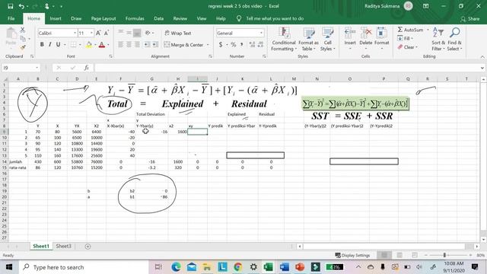The image size is (487, 274).
Task: Open the font name Calibri dropdown
Action: point(75,33)
